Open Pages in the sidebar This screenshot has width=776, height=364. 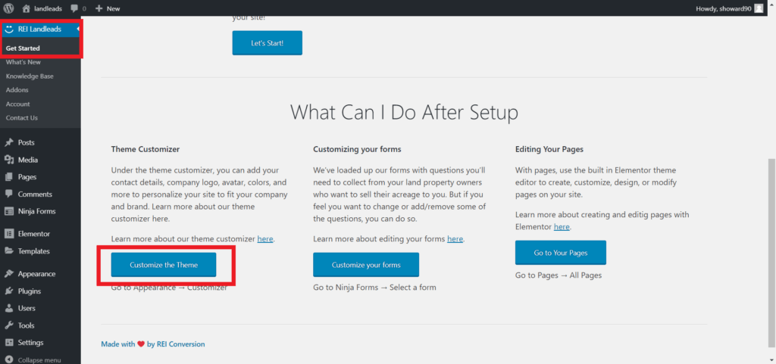pyautogui.click(x=27, y=177)
